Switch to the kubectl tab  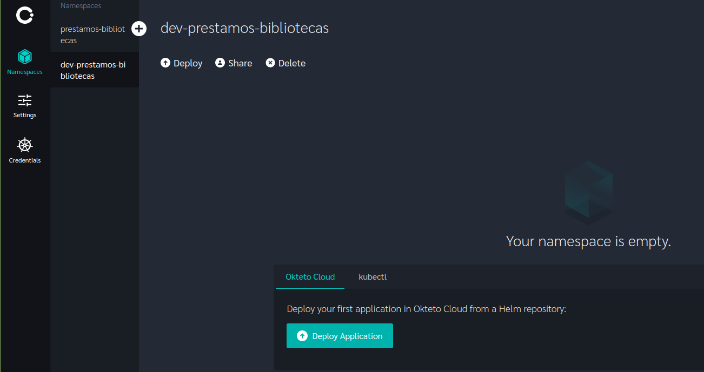click(x=373, y=277)
